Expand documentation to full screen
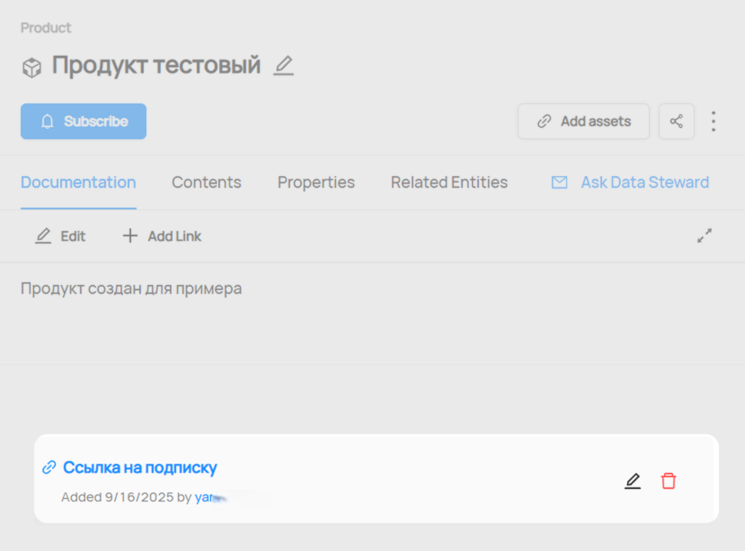Image resolution: width=745 pixels, height=551 pixels. [x=704, y=236]
